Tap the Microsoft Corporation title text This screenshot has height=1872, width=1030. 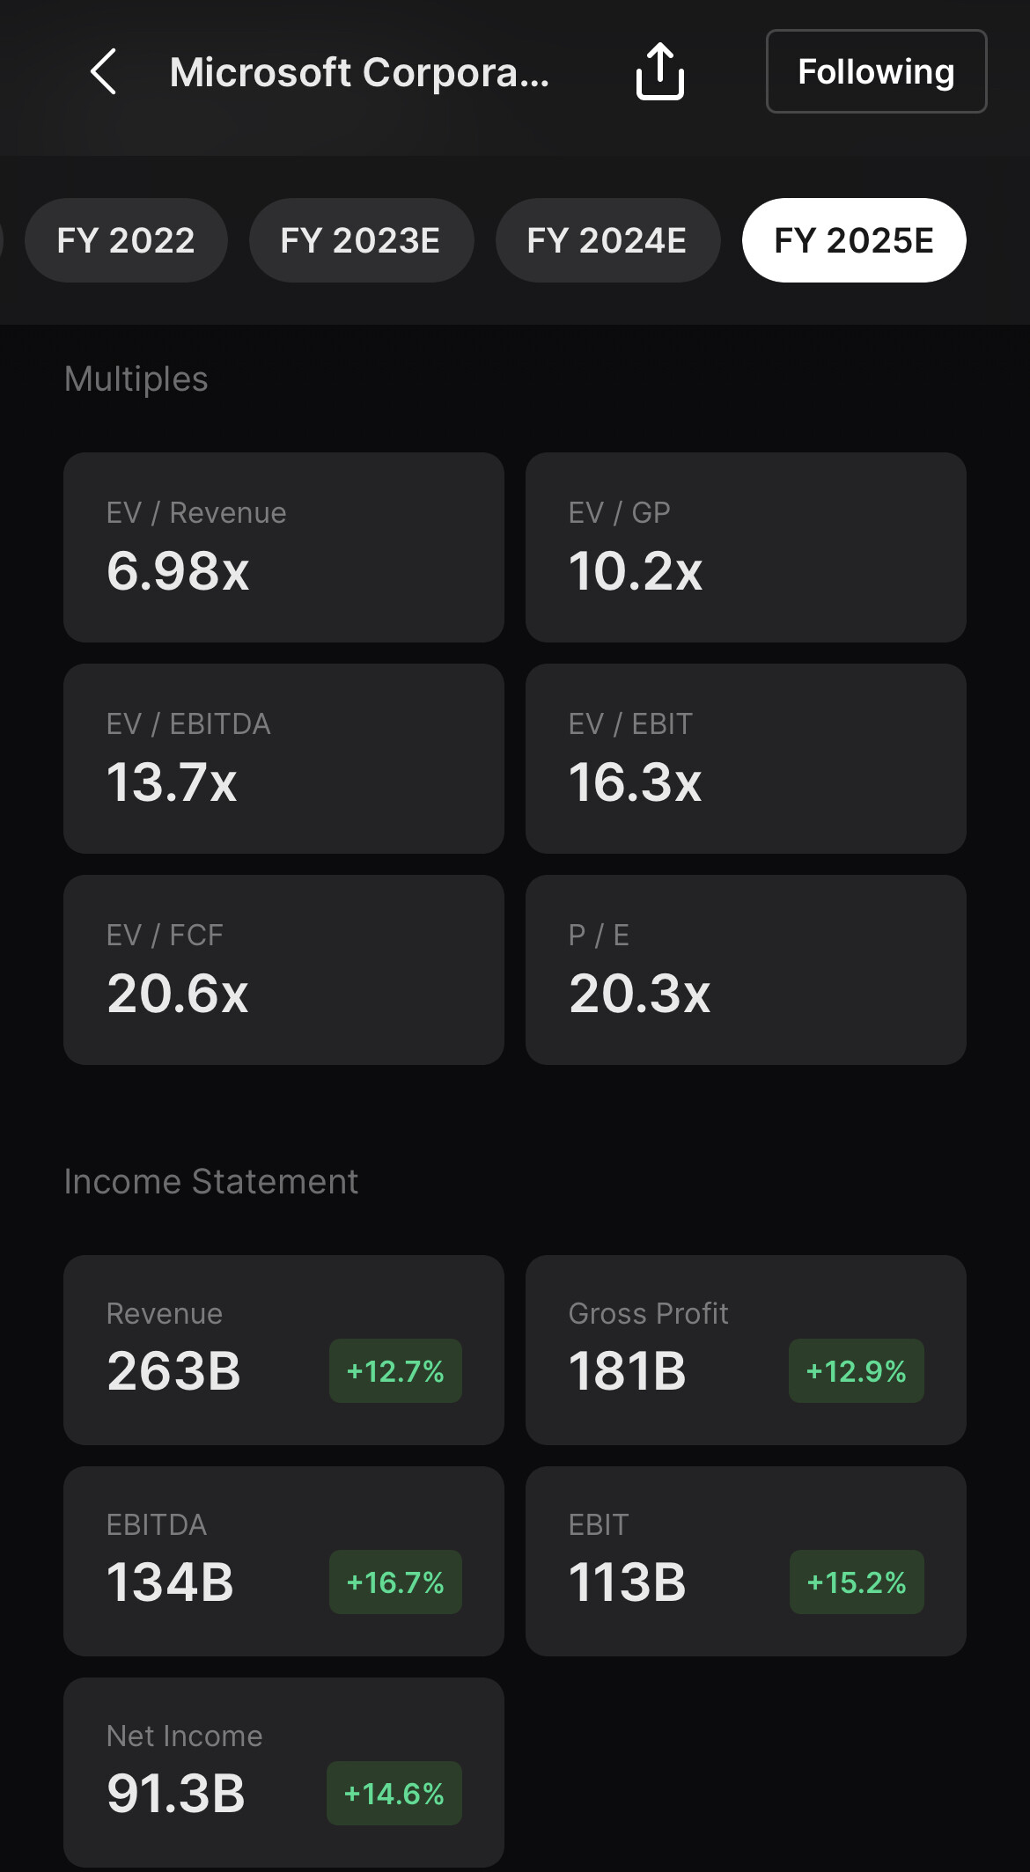click(x=359, y=72)
